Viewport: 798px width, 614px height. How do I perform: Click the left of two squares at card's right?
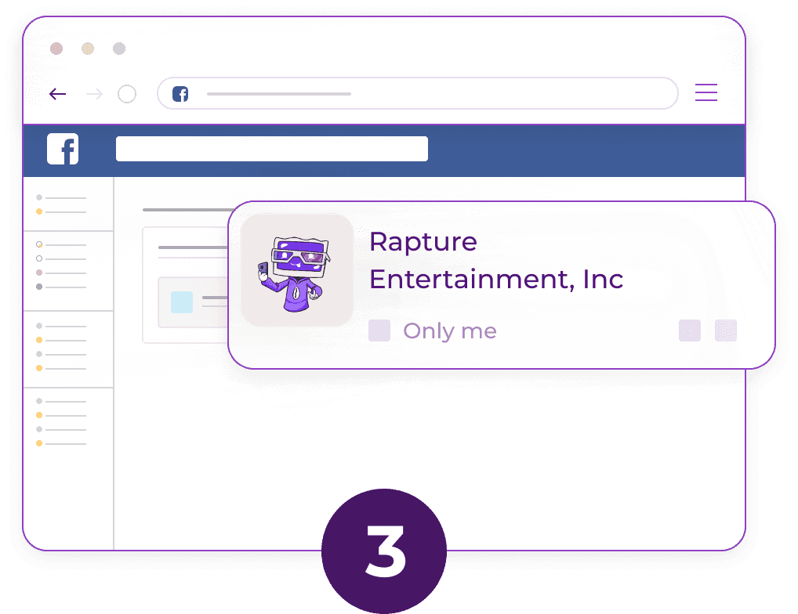click(689, 330)
